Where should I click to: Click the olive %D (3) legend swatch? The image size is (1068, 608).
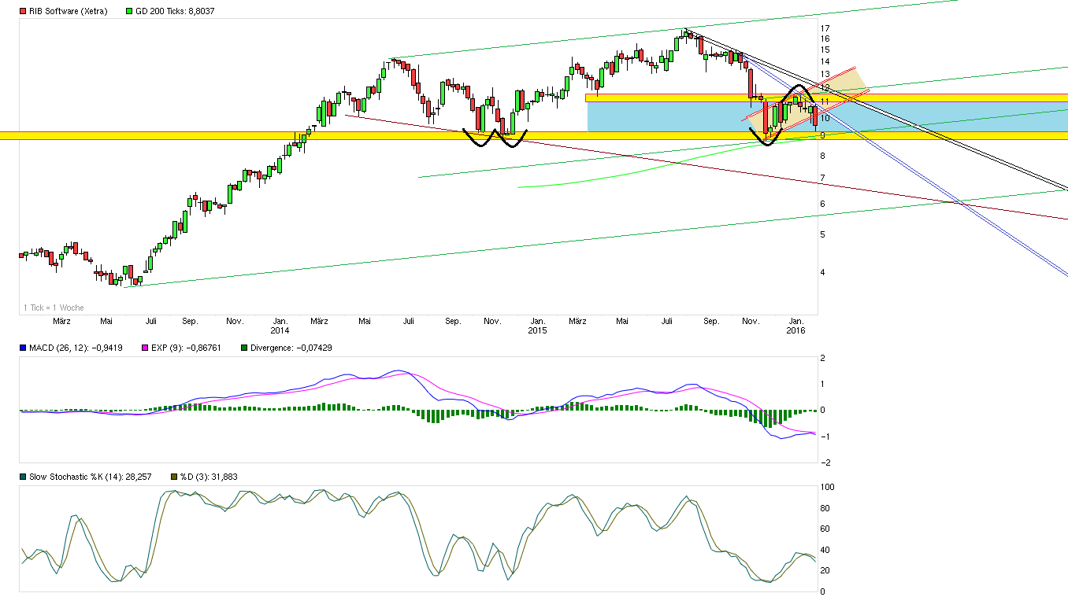[174, 477]
